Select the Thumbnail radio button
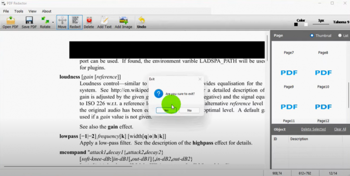 (312, 35)
